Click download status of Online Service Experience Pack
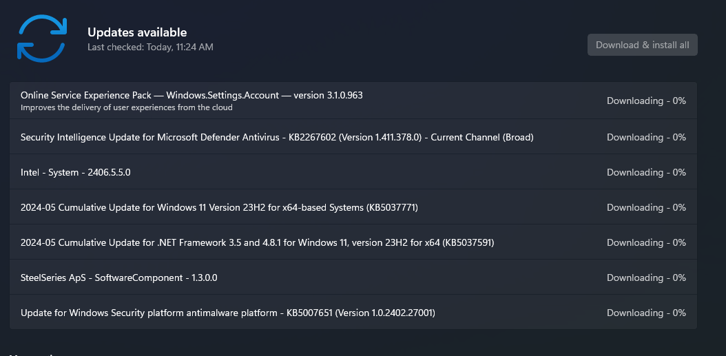The image size is (726, 356). (646, 101)
